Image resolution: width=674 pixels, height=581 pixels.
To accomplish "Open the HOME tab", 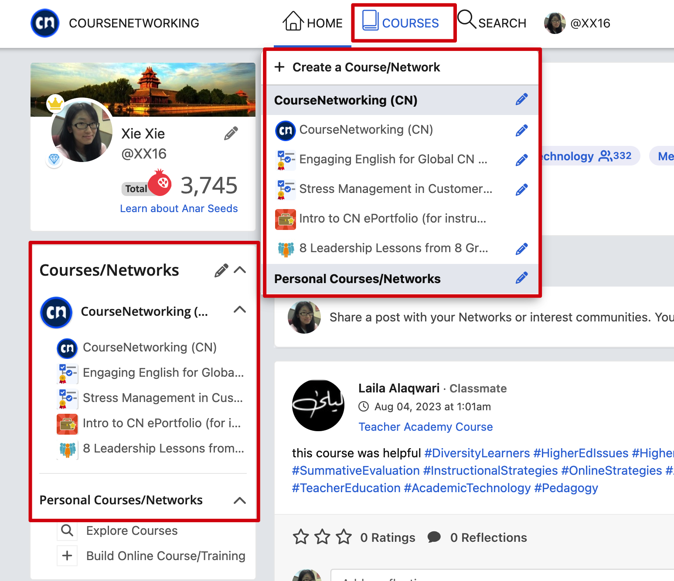I will click(x=313, y=22).
